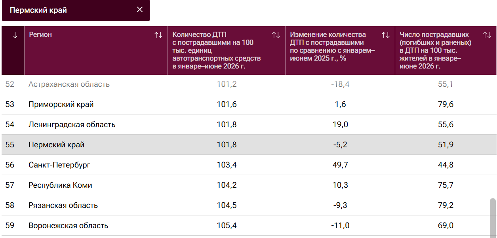Click the Приморский край region name
The height and width of the screenshot is (238, 497).
61,104
